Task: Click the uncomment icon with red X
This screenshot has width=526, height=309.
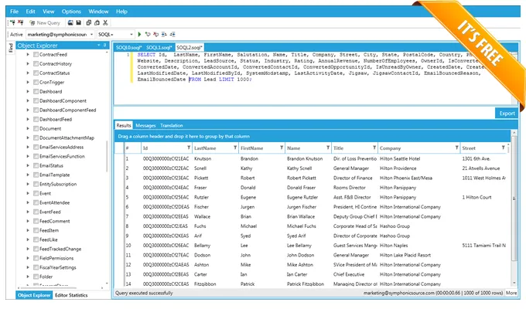Action: [x=156, y=34]
